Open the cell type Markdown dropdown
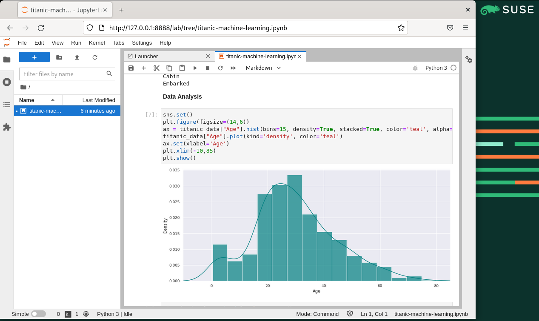 coord(263,68)
